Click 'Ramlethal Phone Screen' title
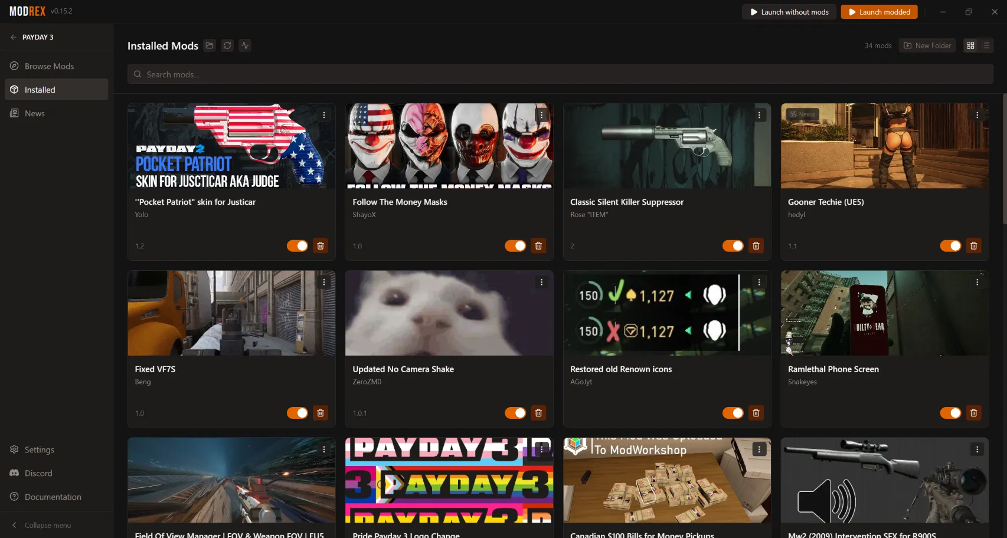The height and width of the screenshot is (538, 1007). click(833, 369)
